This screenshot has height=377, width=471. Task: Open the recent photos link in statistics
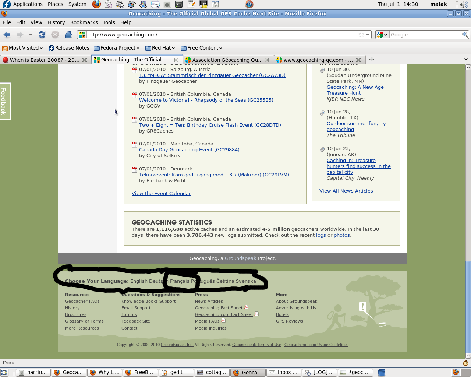pos(342,235)
